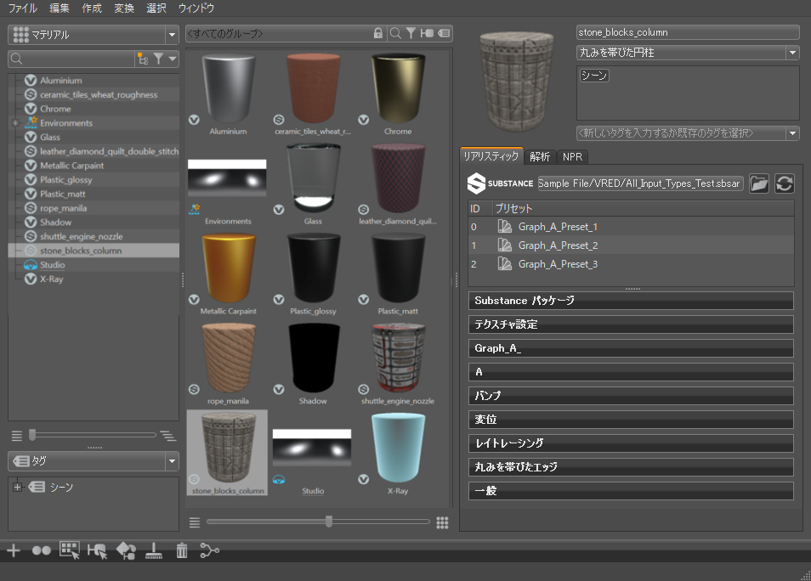The width and height of the screenshot is (811, 581).
Task: Open the Substance file browser folder icon
Action: (x=758, y=183)
